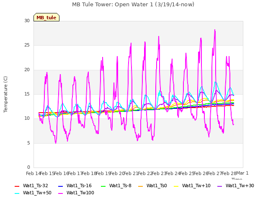Click the cyan peak near Feb 27

click(215, 82)
